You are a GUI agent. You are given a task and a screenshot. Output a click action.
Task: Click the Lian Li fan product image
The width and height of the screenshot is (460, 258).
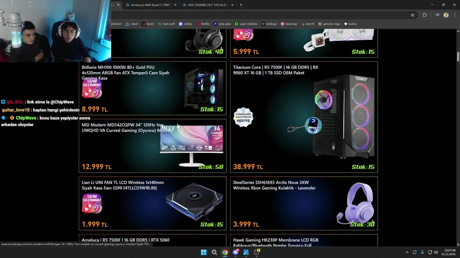coord(195,201)
